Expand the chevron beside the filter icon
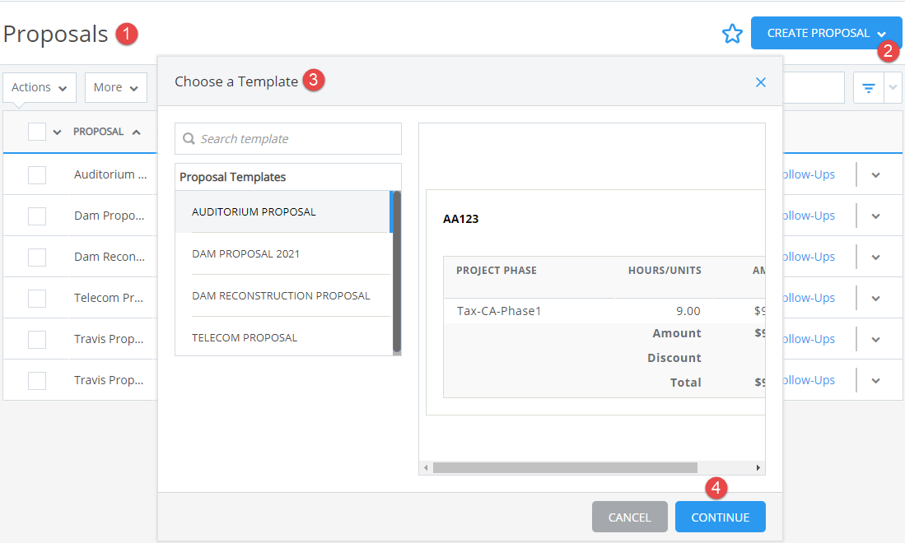This screenshot has width=905, height=543. pyautogui.click(x=895, y=87)
